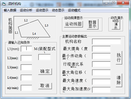Open the 运动分析 menu
Screen dimensions: 131x99
[x=26, y=10]
